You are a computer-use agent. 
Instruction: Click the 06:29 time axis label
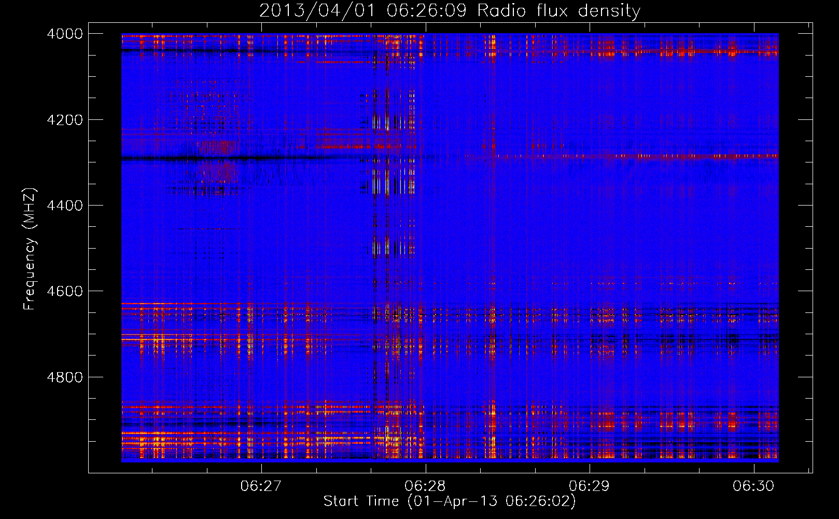tap(589, 486)
